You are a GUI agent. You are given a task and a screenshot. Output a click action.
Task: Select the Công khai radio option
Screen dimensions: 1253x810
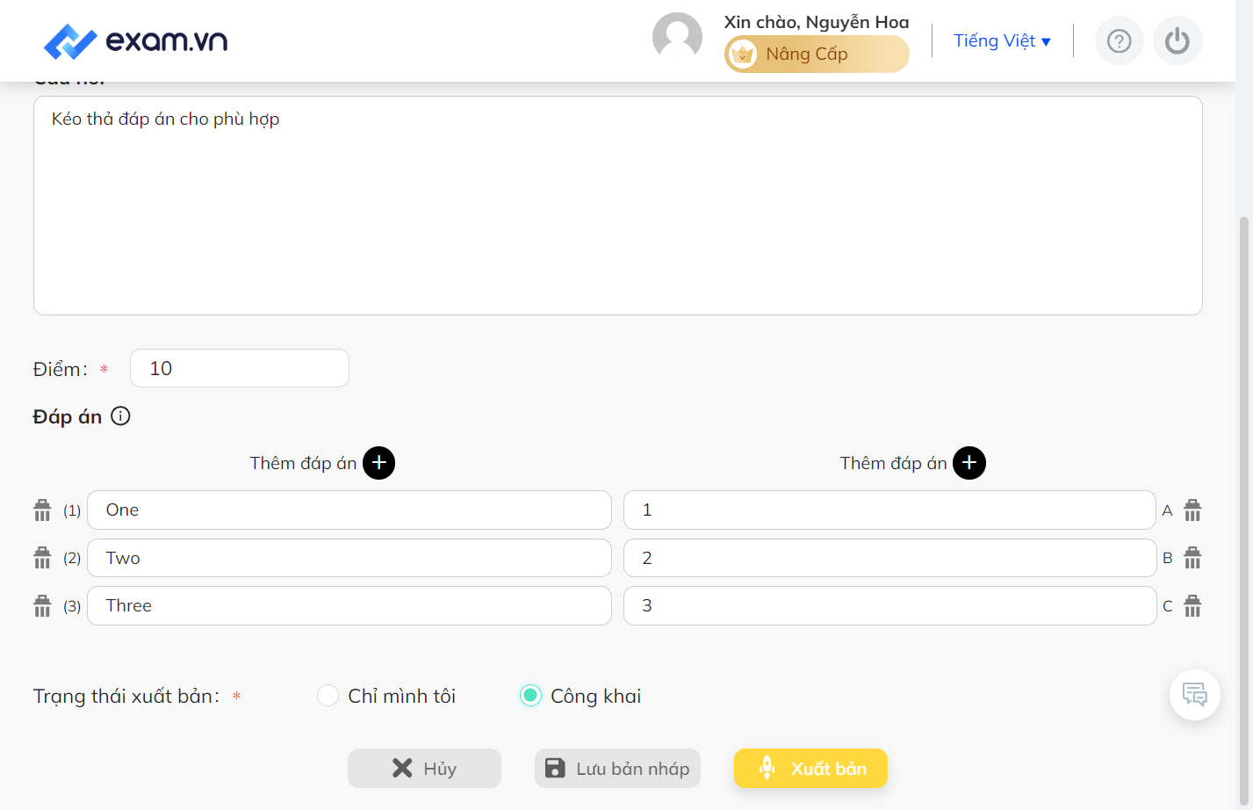pos(530,696)
